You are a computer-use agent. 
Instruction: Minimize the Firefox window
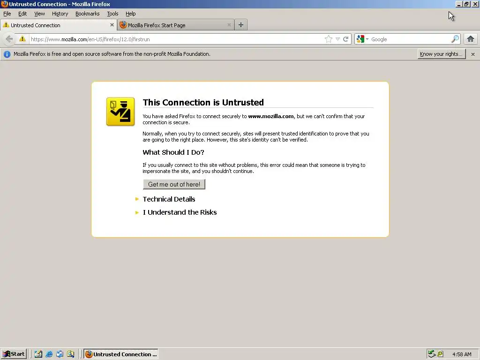[x=458, y=4]
